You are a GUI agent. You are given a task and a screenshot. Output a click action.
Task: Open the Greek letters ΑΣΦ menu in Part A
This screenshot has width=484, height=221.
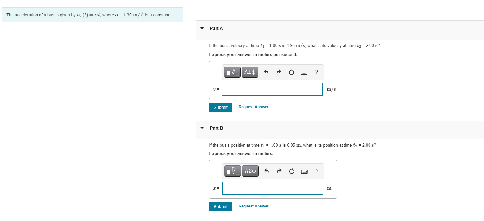click(250, 72)
